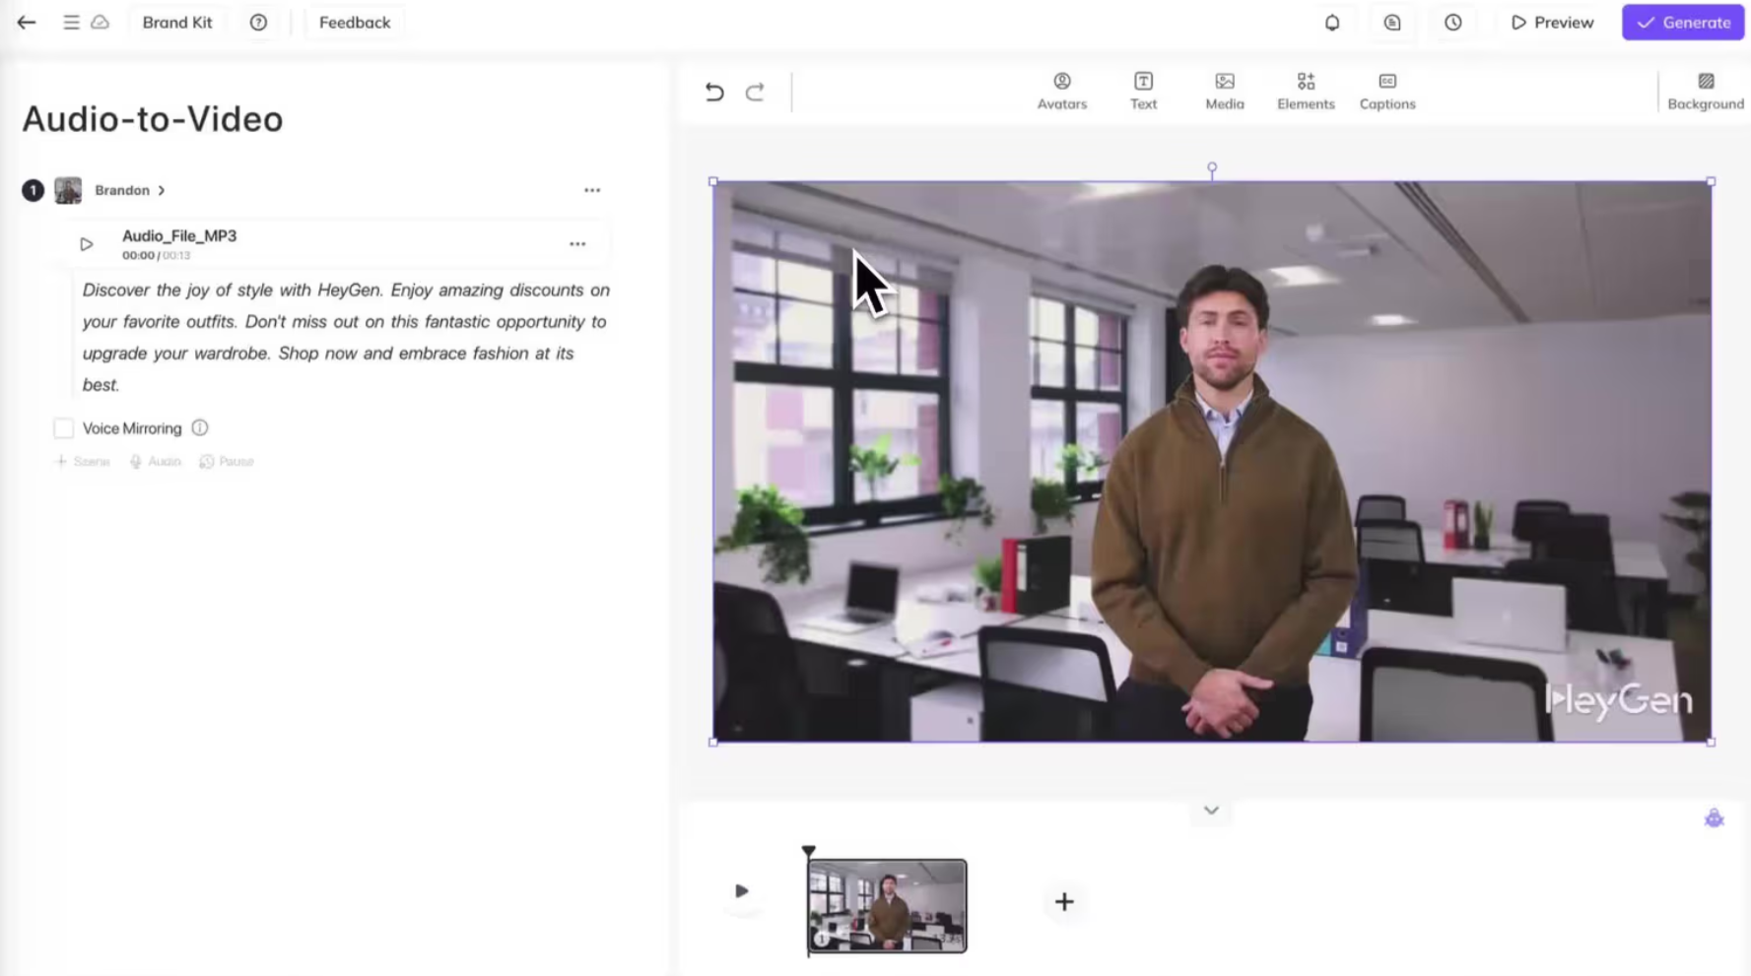This screenshot has height=976, width=1751.
Task: Open the Media panel
Action: [1224, 91]
